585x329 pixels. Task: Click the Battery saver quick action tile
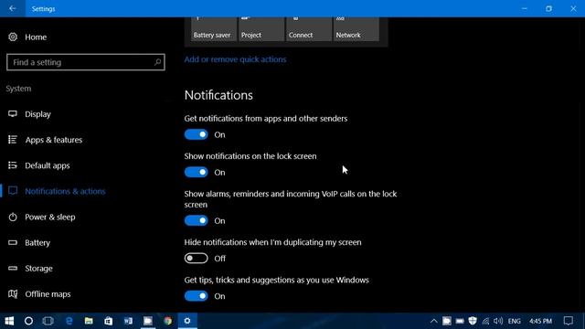(x=214, y=29)
